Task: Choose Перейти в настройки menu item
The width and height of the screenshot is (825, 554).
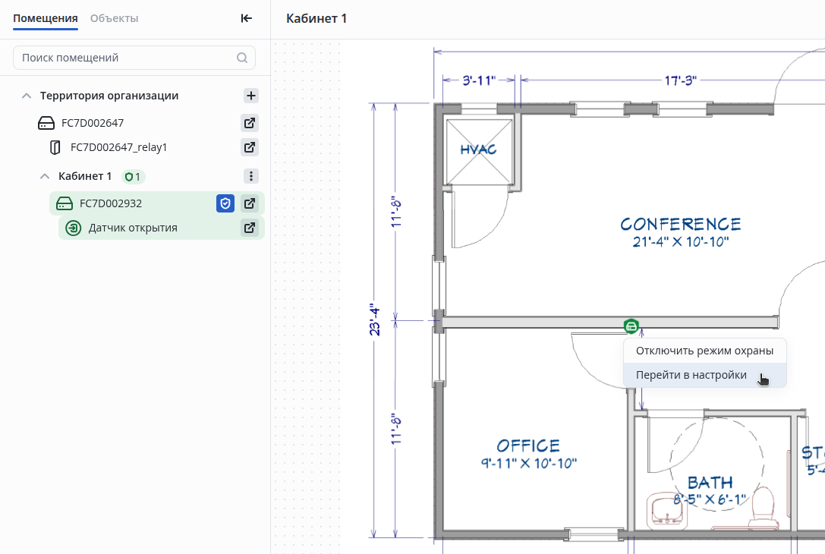Action: pyautogui.click(x=691, y=375)
